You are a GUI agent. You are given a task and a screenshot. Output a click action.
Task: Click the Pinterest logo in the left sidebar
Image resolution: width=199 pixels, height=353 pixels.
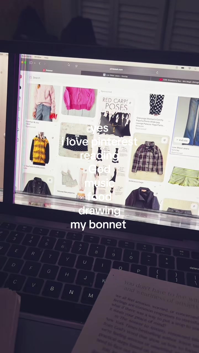20,76
